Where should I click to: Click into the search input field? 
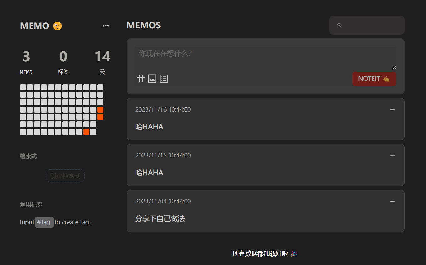tap(371, 25)
